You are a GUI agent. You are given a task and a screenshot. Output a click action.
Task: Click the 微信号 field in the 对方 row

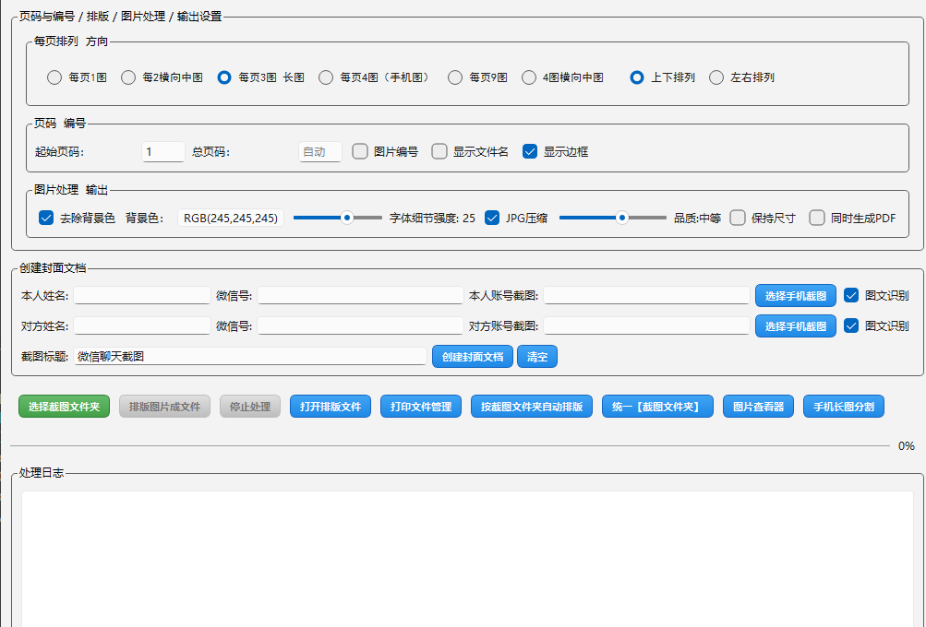coord(360,325)
